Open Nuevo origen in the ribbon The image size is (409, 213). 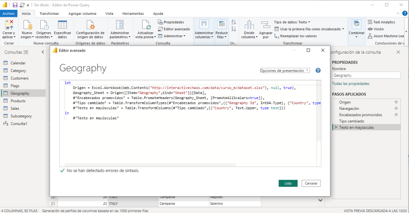(x=27, y=30)
